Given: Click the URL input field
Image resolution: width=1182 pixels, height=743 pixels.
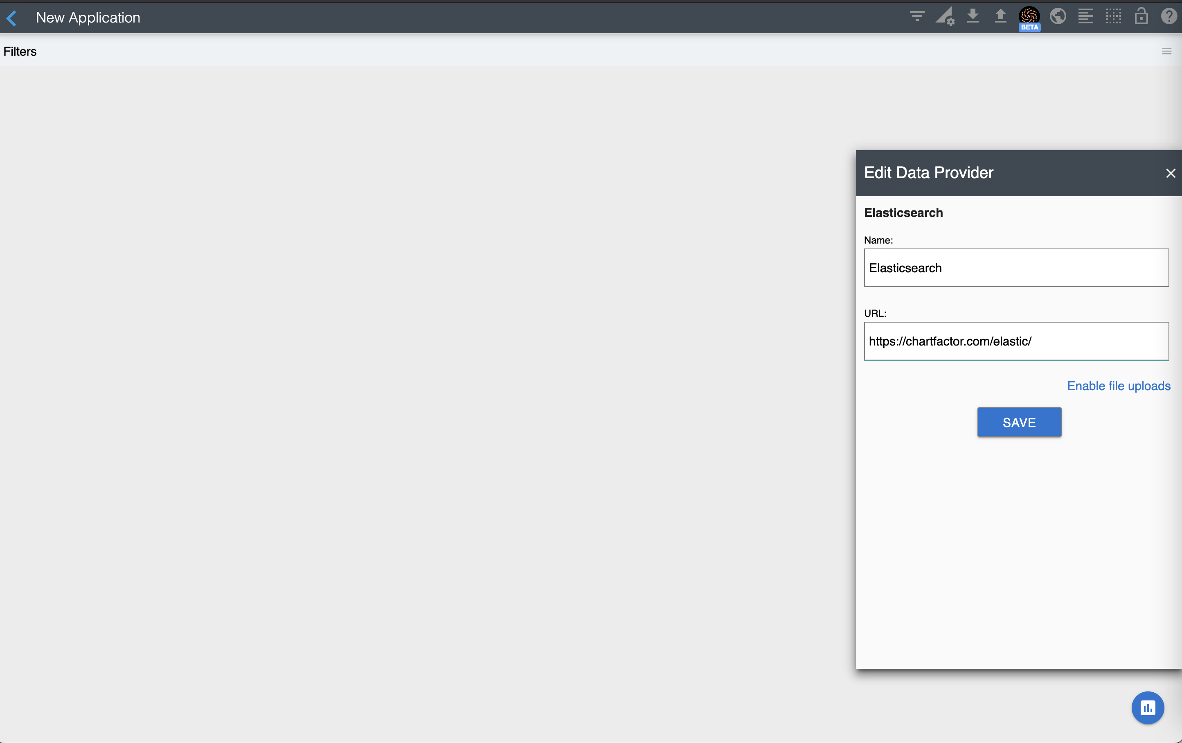Looking at the screenshot, I should tap(1015, 341).
